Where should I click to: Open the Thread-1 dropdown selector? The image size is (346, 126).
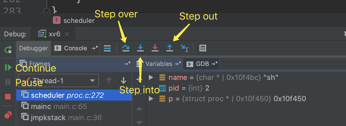(58, 81)
